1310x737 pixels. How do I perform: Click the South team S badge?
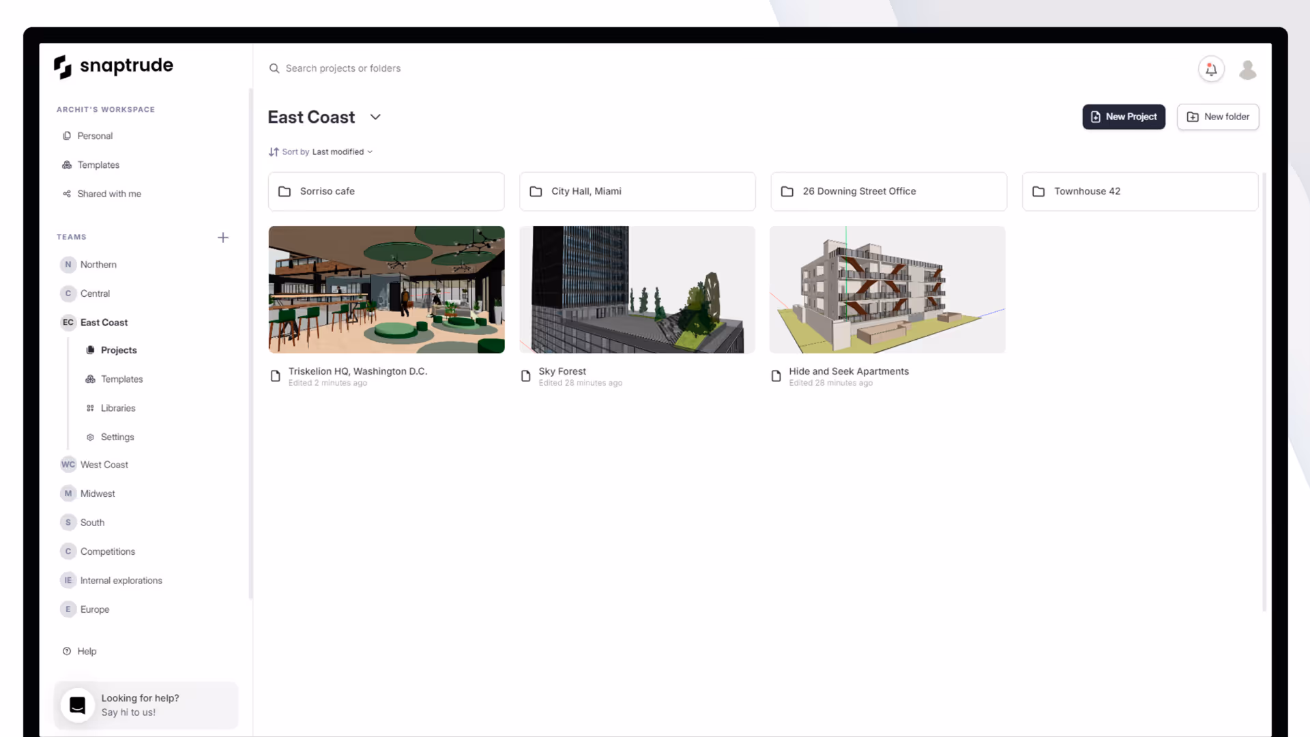pos(68,523)
